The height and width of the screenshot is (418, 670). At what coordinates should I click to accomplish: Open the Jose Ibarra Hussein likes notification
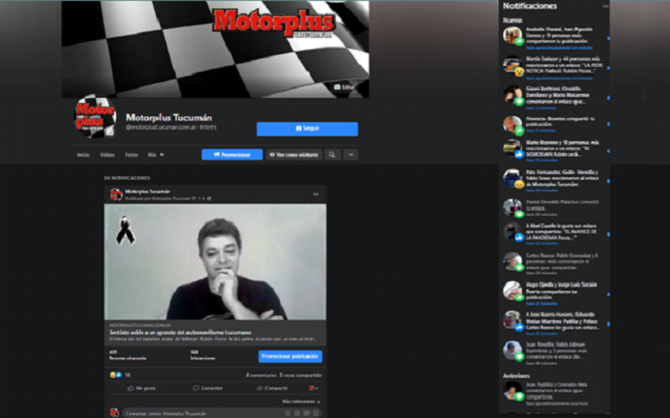point(555,324)
